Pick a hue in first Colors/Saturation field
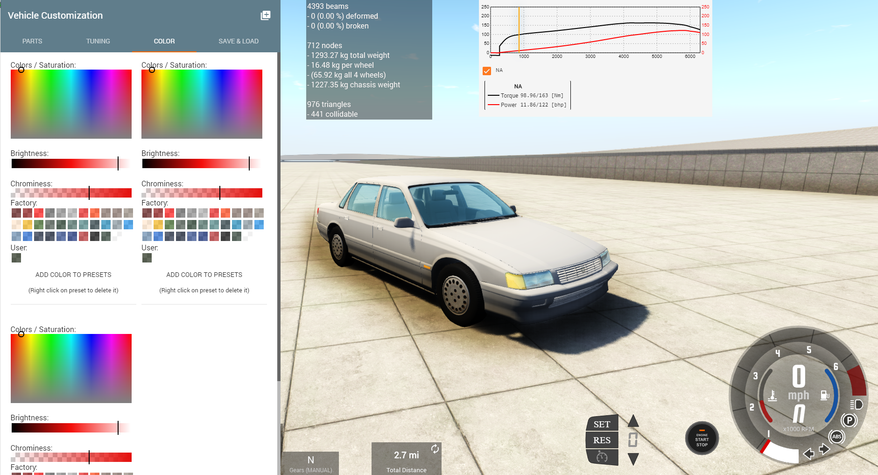The width and height of the screenshot is (878, 475). point(71,104)
